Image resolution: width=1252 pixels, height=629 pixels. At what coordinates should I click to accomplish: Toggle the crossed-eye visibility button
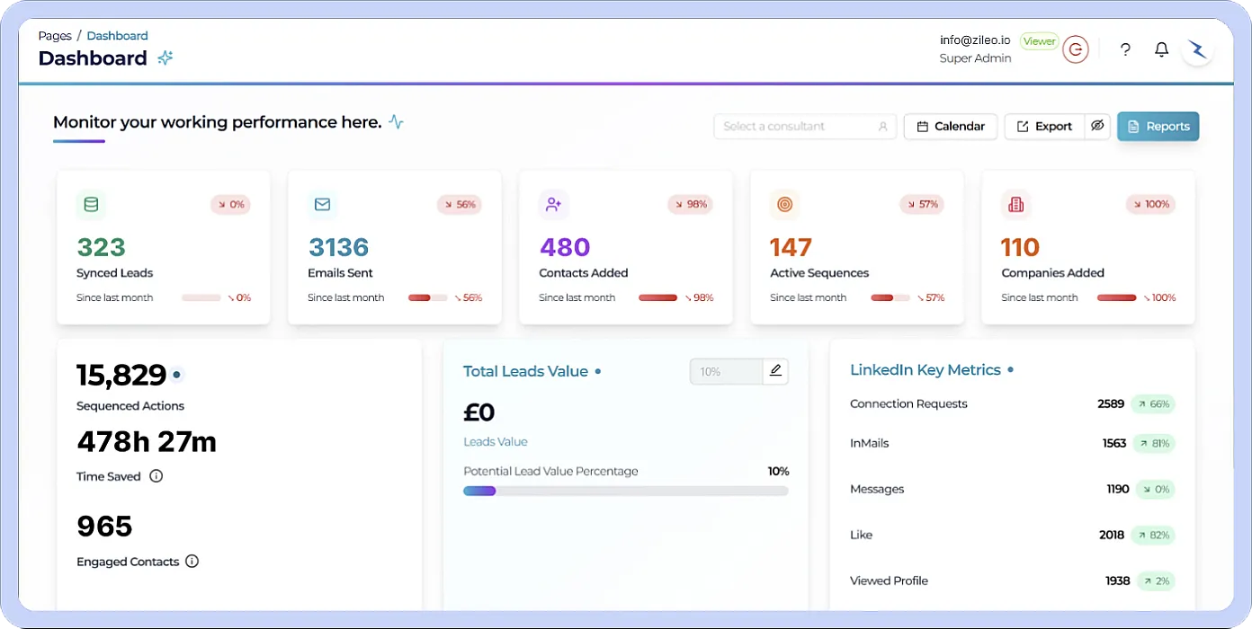point(1097,127)
